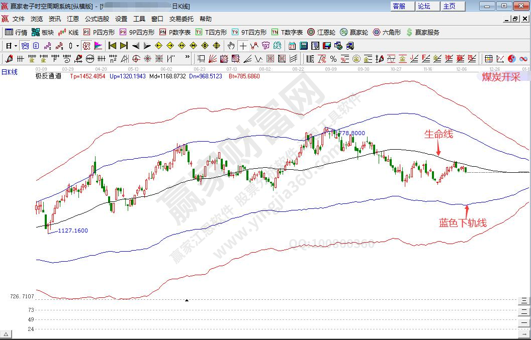Open the 公式选股 menu
This screenshot has width=531, height=340.
pos(97,19)
